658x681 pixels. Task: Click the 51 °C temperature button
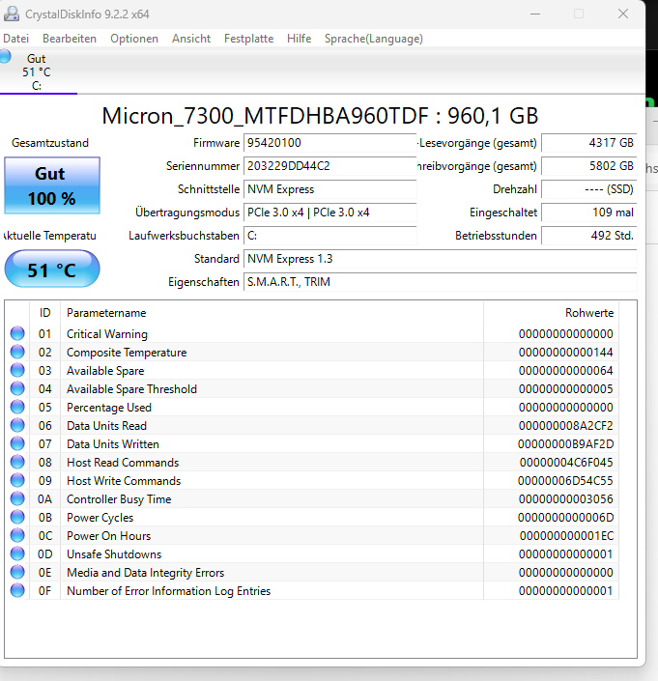(x=52, y=269)
